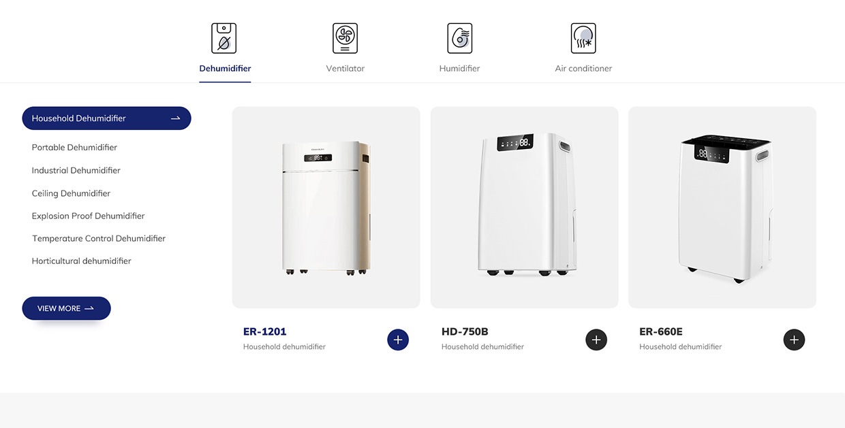Open the HD-750B product title link
This screenshot has width=845, height=428.
click(465, 332)
